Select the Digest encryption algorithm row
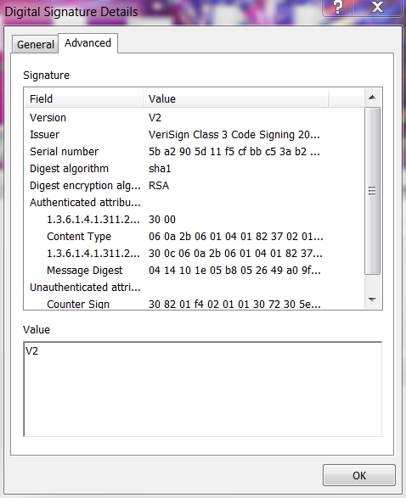This screenshot has height=498, width=406. pyautogui.click(x=194, y=186)
